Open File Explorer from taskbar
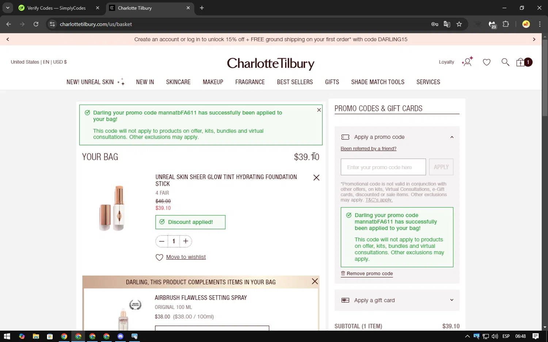The image size is (548, 342). [x=36, y=336]
